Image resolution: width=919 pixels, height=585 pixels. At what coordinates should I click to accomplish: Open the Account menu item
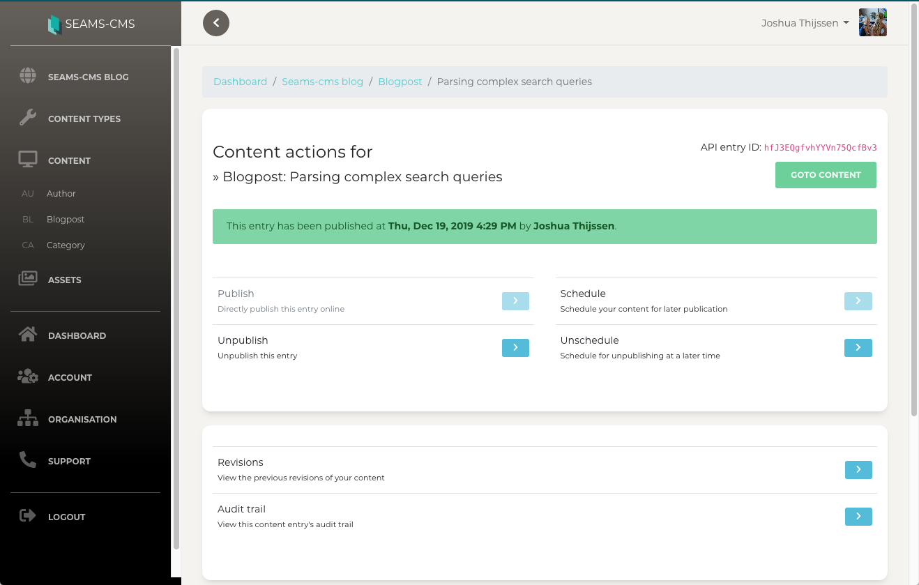pos(70,377)
